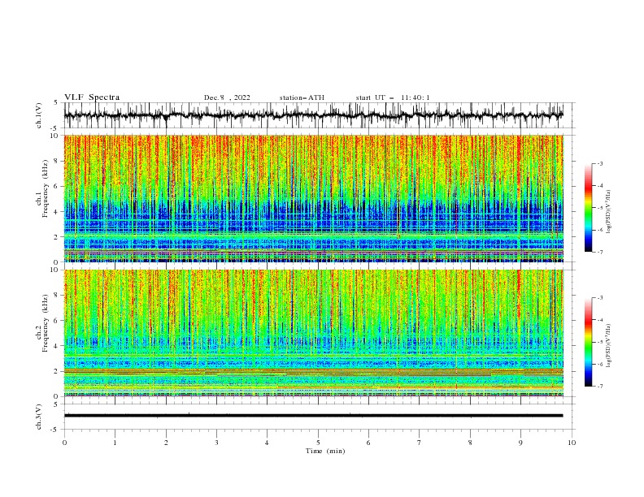Click the time axis tick label '1'
This screenshot has height=497, width=644.
115,443
